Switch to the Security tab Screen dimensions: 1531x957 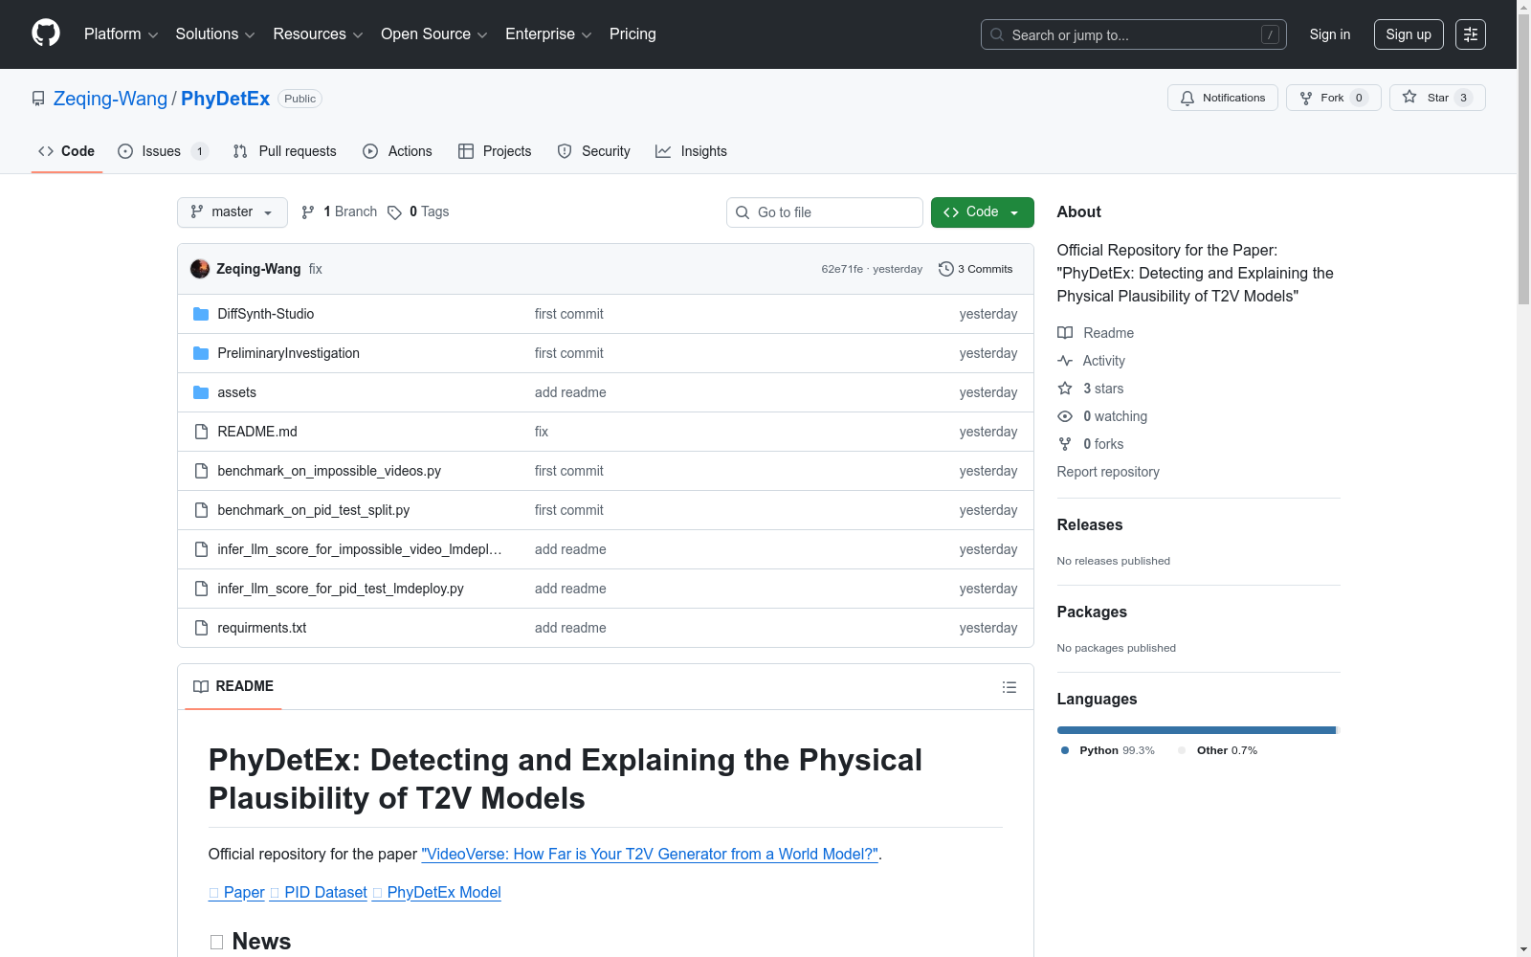[x=594, y=151]
